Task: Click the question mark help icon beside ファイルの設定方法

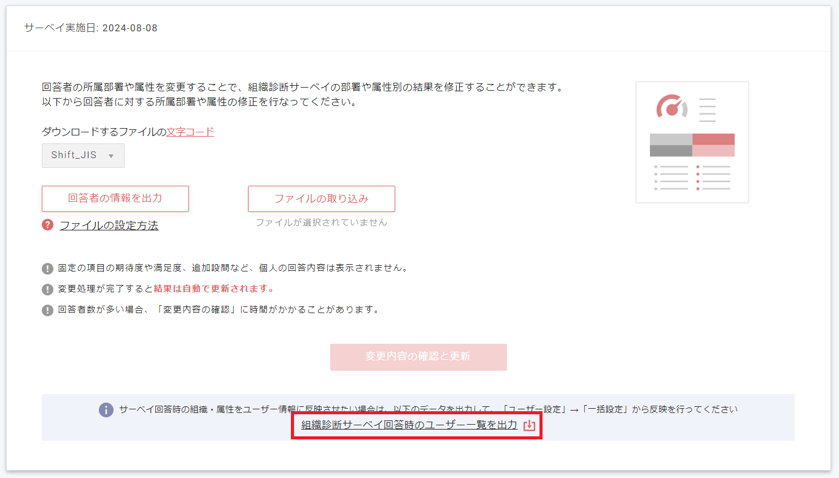Action: (x=48, y=226)
